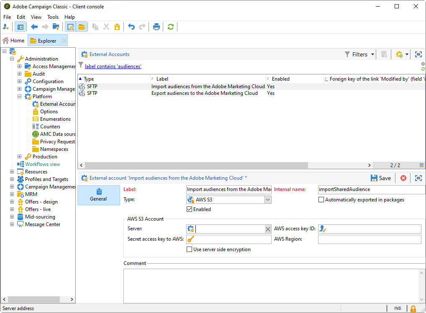Expand the Production tree node
Image resolution: width=426 pixels, height=313 pixels.
coord(20,156)
